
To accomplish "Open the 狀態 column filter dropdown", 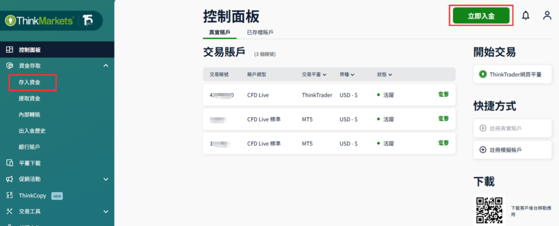I will click(390, 75).
